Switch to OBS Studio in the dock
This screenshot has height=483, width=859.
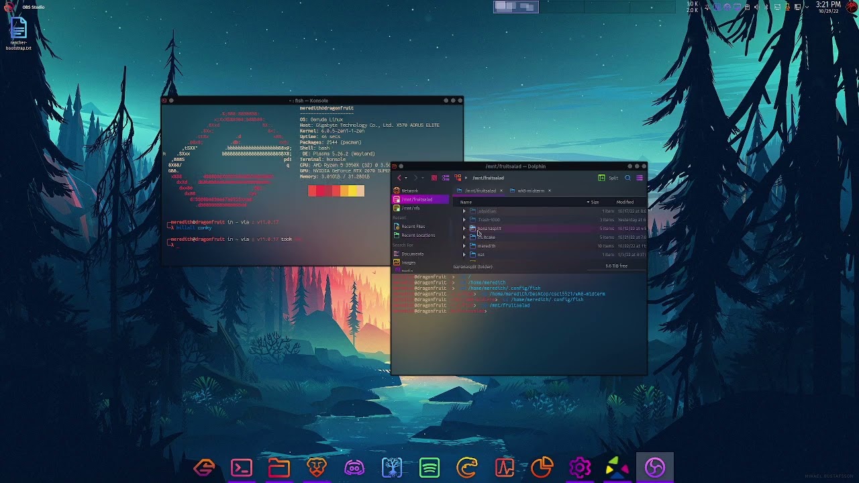[655, 468]
